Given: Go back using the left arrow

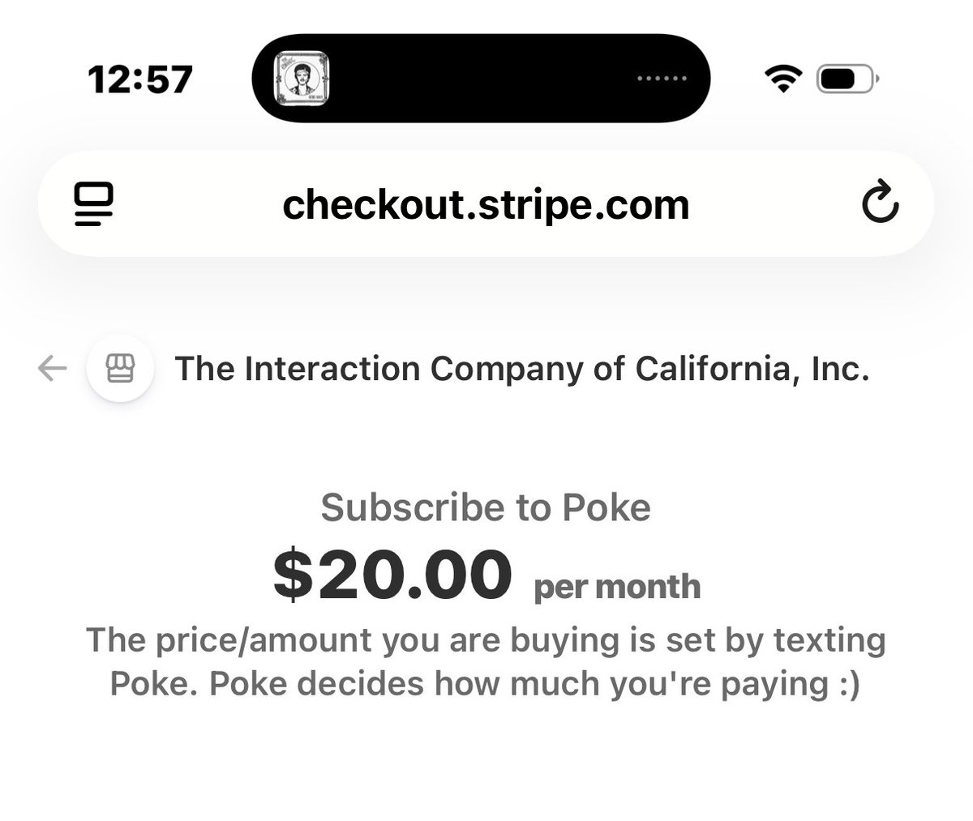Looking at the screenshot, I should 52,370.
